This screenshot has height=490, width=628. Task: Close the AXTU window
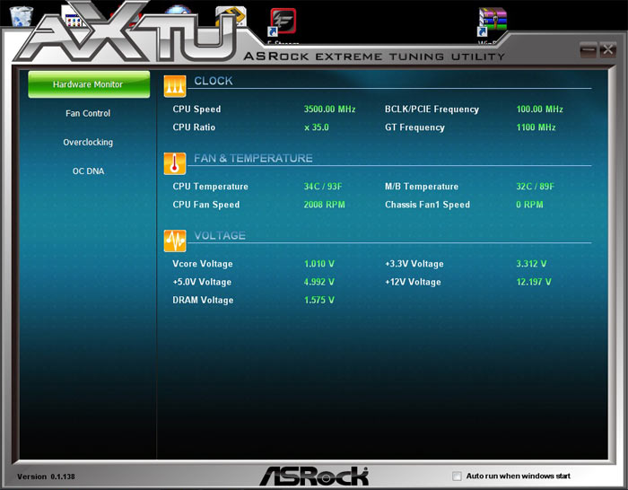tap(608, 49)
